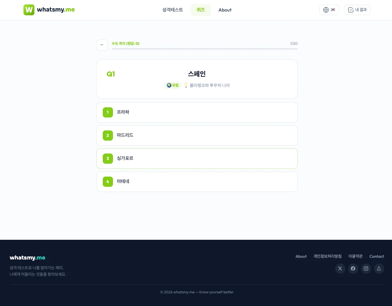Click the 유럽 continent tag
This screenshot has height=306, width=392.
point(173,85)
